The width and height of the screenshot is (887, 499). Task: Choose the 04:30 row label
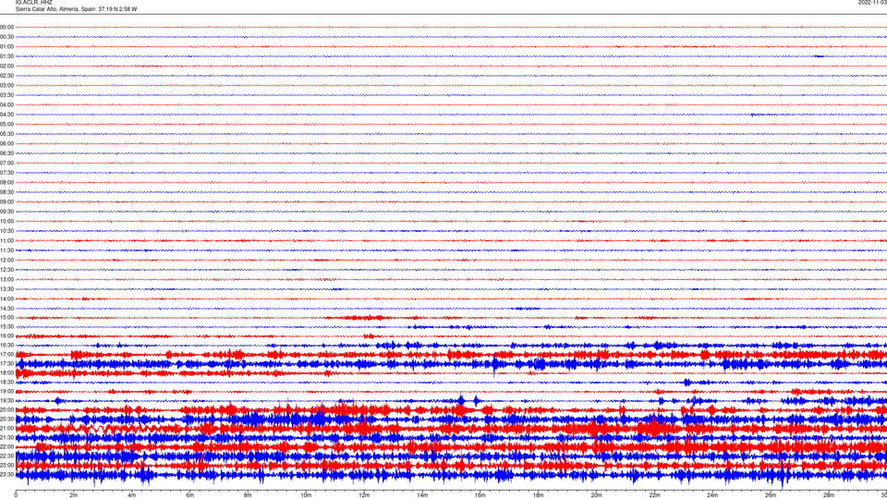tap(6, 115)
